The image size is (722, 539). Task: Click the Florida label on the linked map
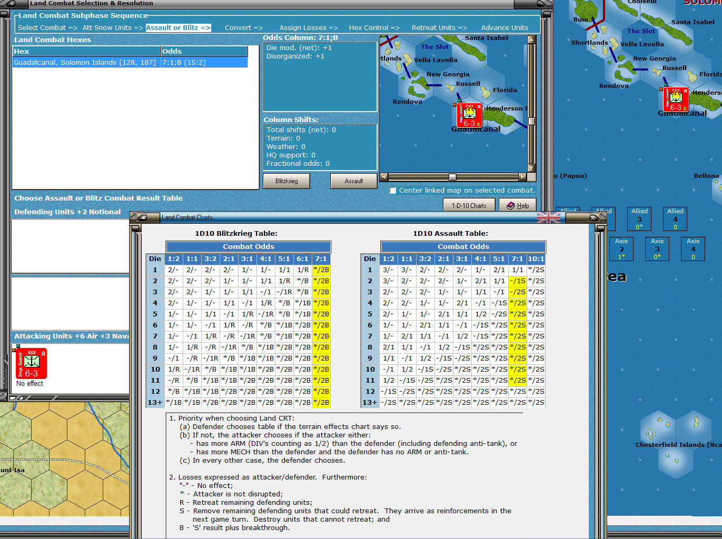[x=505, y=90]
